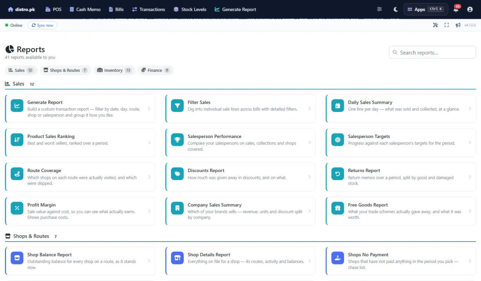The image size is (481, 281).
Task: Click the Free Goods Report gift icon
Action: tap(338, 208)
